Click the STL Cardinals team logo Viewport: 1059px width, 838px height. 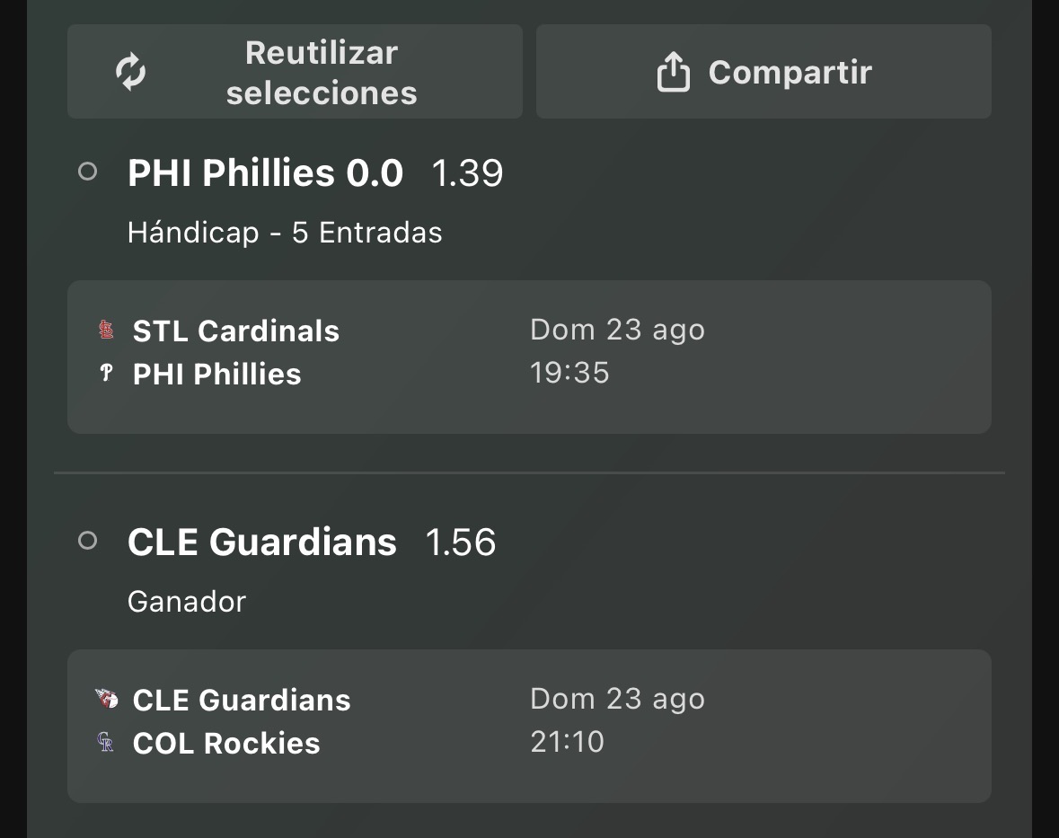coord(106,330)
